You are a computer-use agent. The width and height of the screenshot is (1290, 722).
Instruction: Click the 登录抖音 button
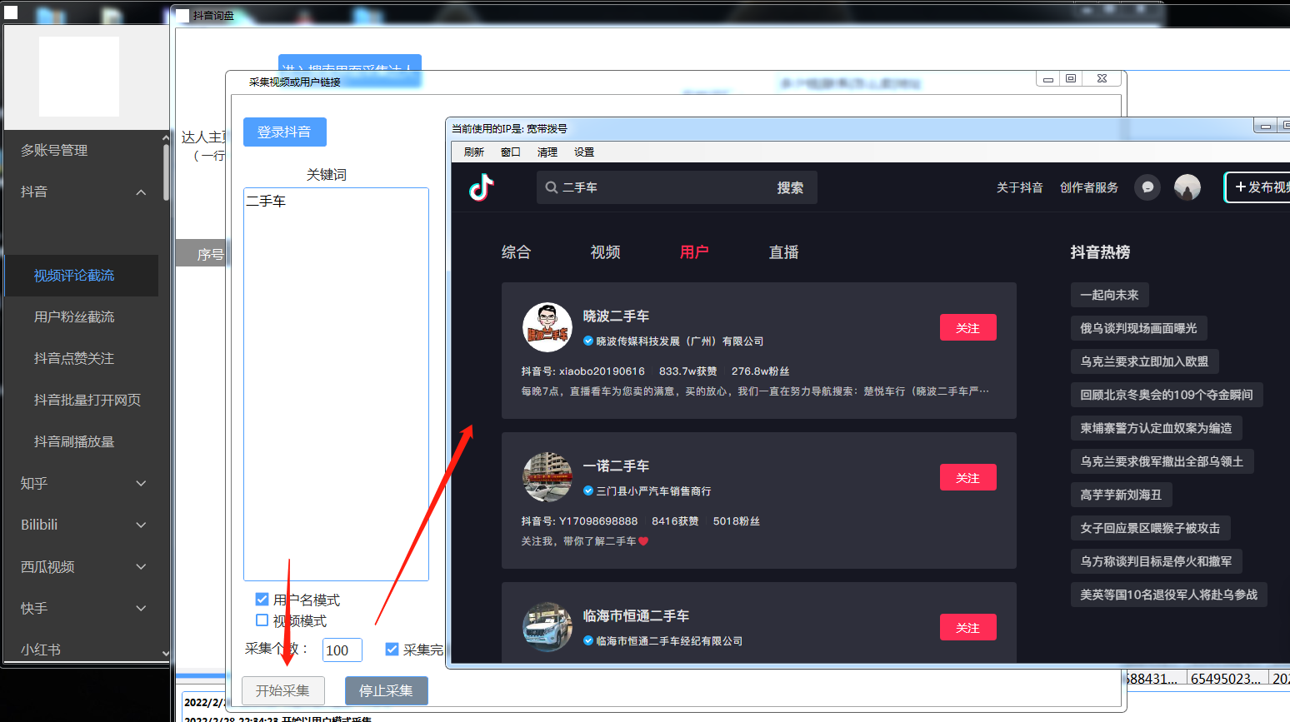click(285, 132)
